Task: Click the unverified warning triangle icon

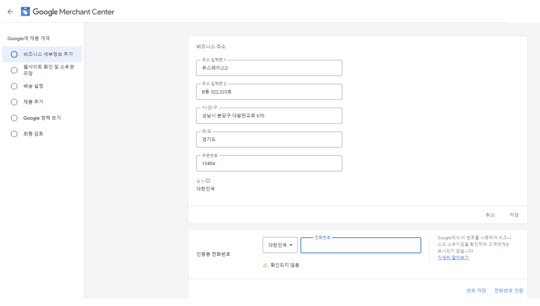Action: click(x=265, y=265)
